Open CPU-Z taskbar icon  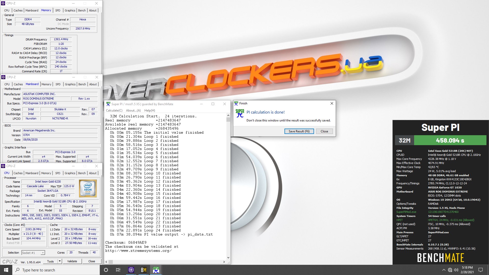tap(131, 270)
